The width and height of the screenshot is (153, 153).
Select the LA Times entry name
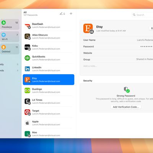click(37, 100)
